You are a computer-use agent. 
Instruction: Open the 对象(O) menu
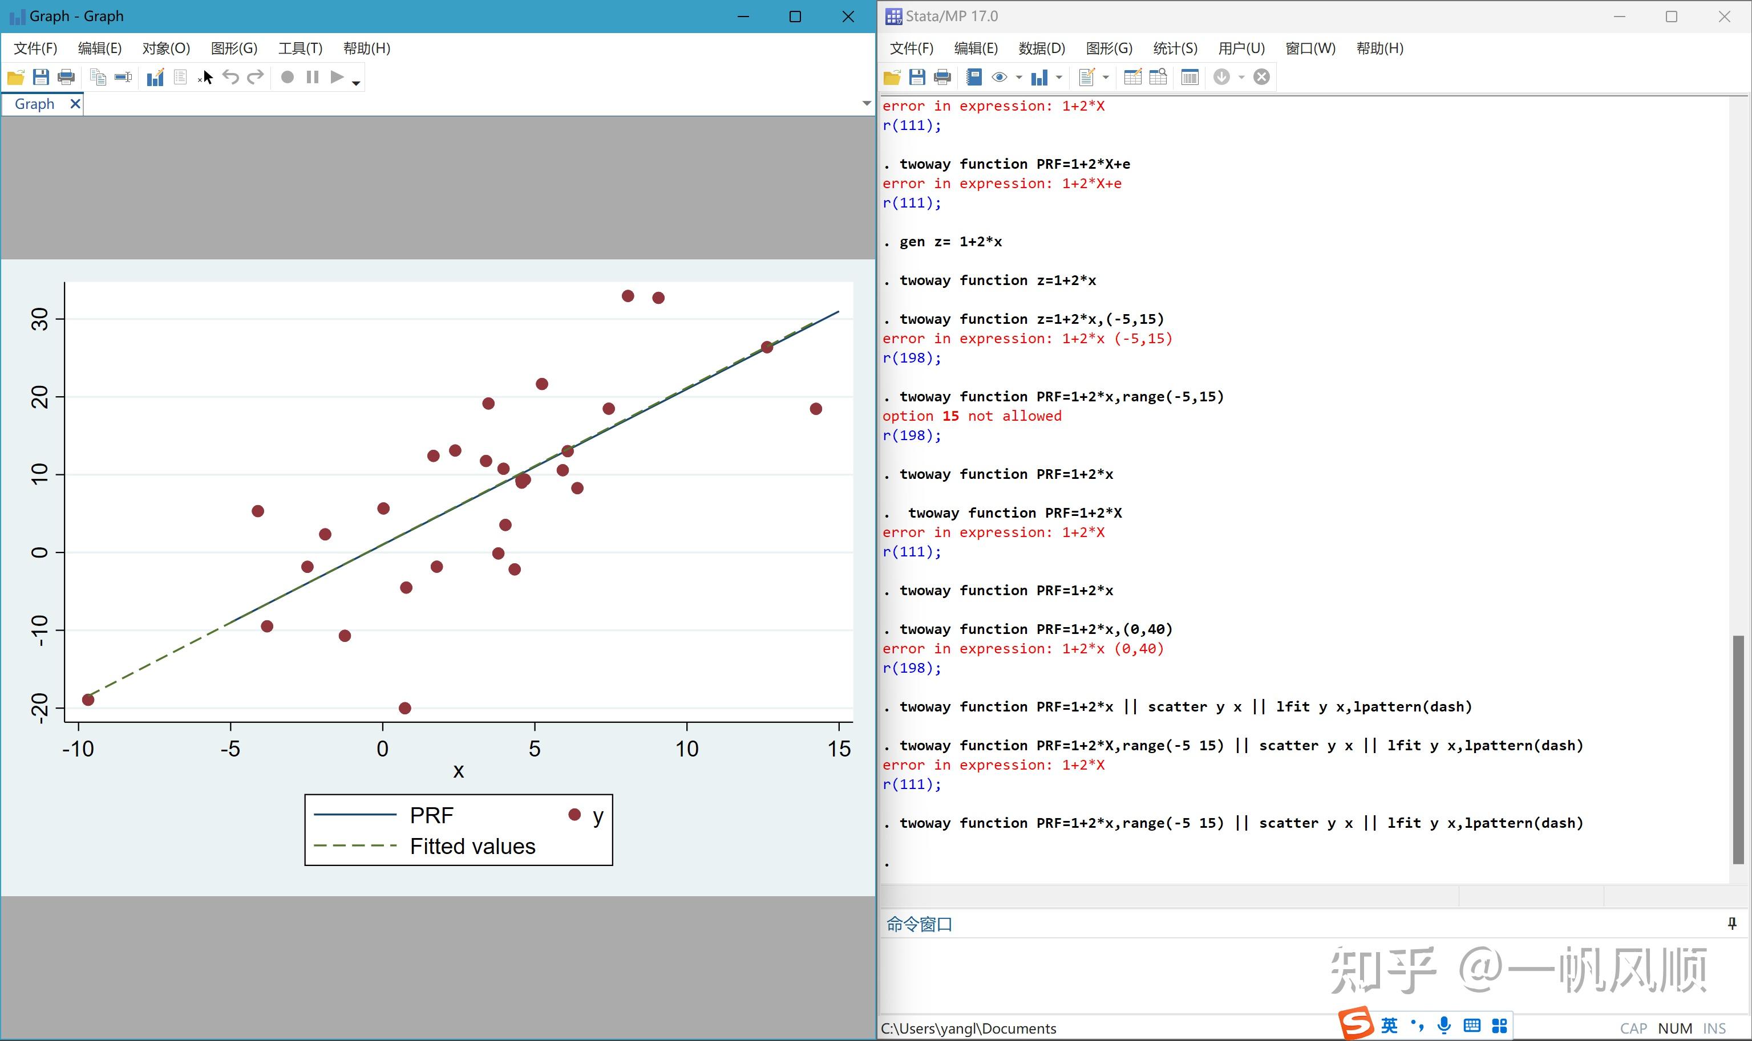click(167, 48)
